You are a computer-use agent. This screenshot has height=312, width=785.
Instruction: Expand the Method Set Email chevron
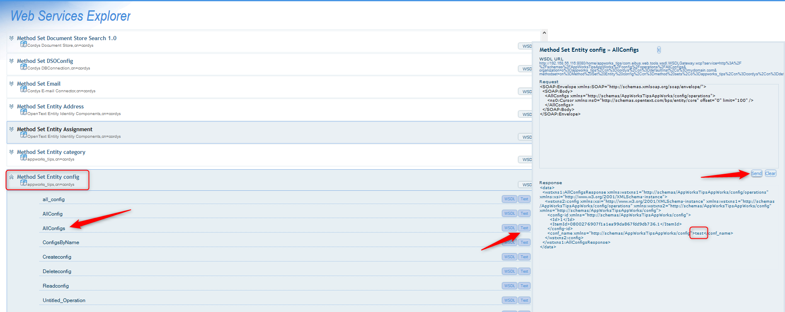[x=12, y=84]
